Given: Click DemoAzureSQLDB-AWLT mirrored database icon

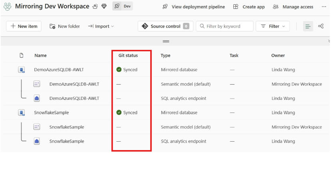Looking at the screenshot, I should [22, 70].
